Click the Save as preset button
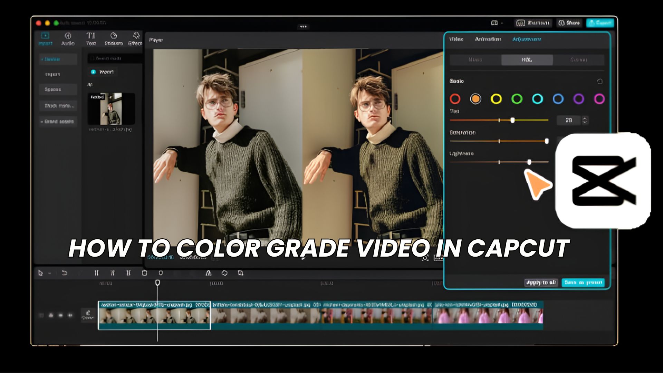The image size is (663, 373). coord(583,283)
